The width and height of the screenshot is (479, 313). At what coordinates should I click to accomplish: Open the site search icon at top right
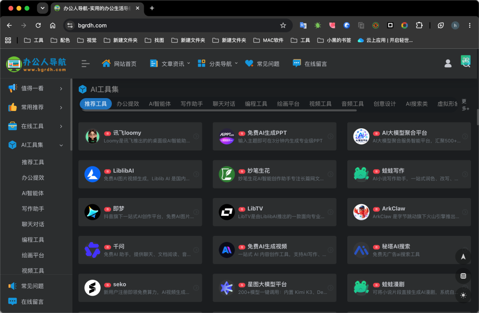(x=466, y=64)
